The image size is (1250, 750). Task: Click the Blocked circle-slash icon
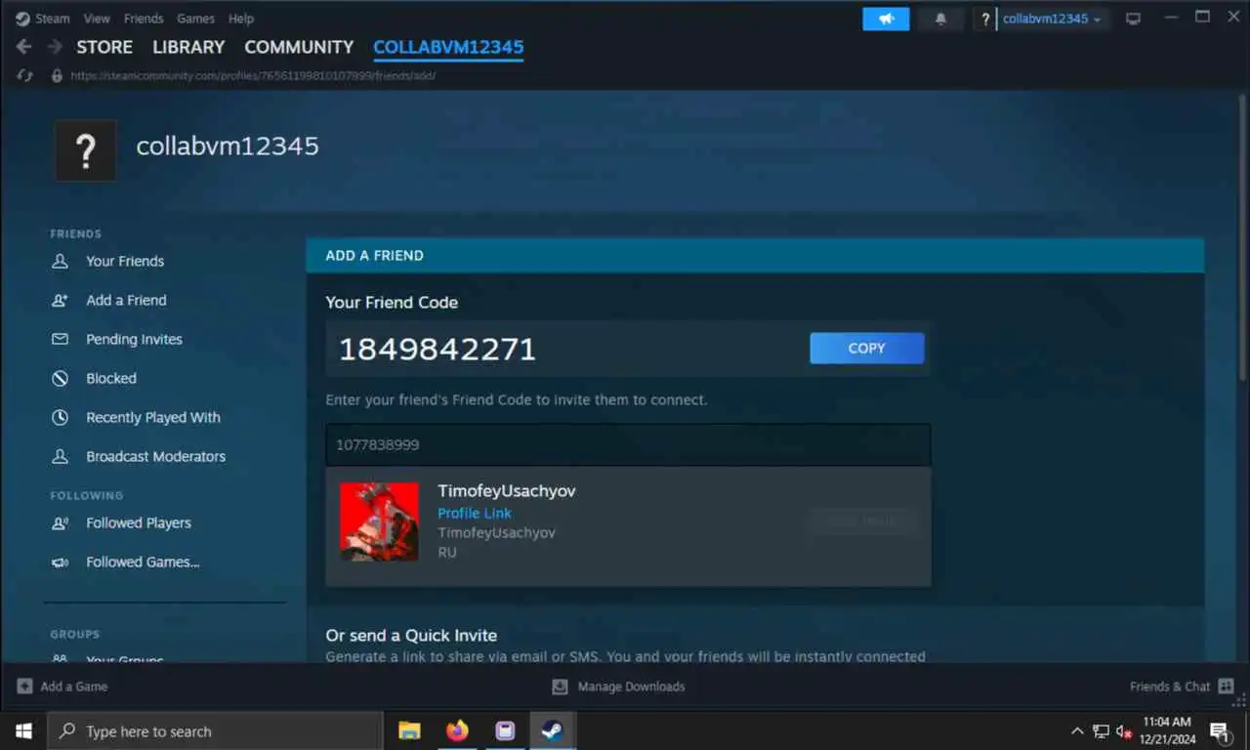[60, 378]
